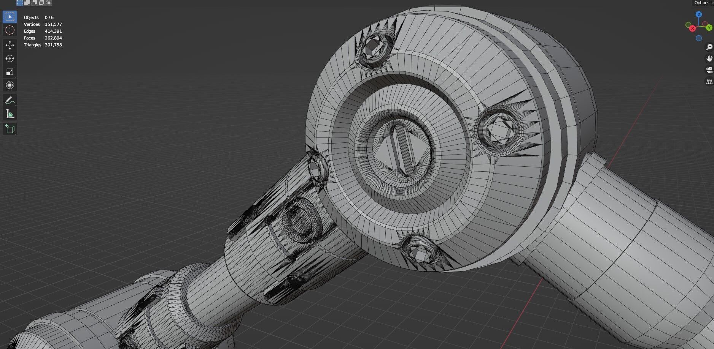Select the Add Cube tool

[x=10, y=129]
